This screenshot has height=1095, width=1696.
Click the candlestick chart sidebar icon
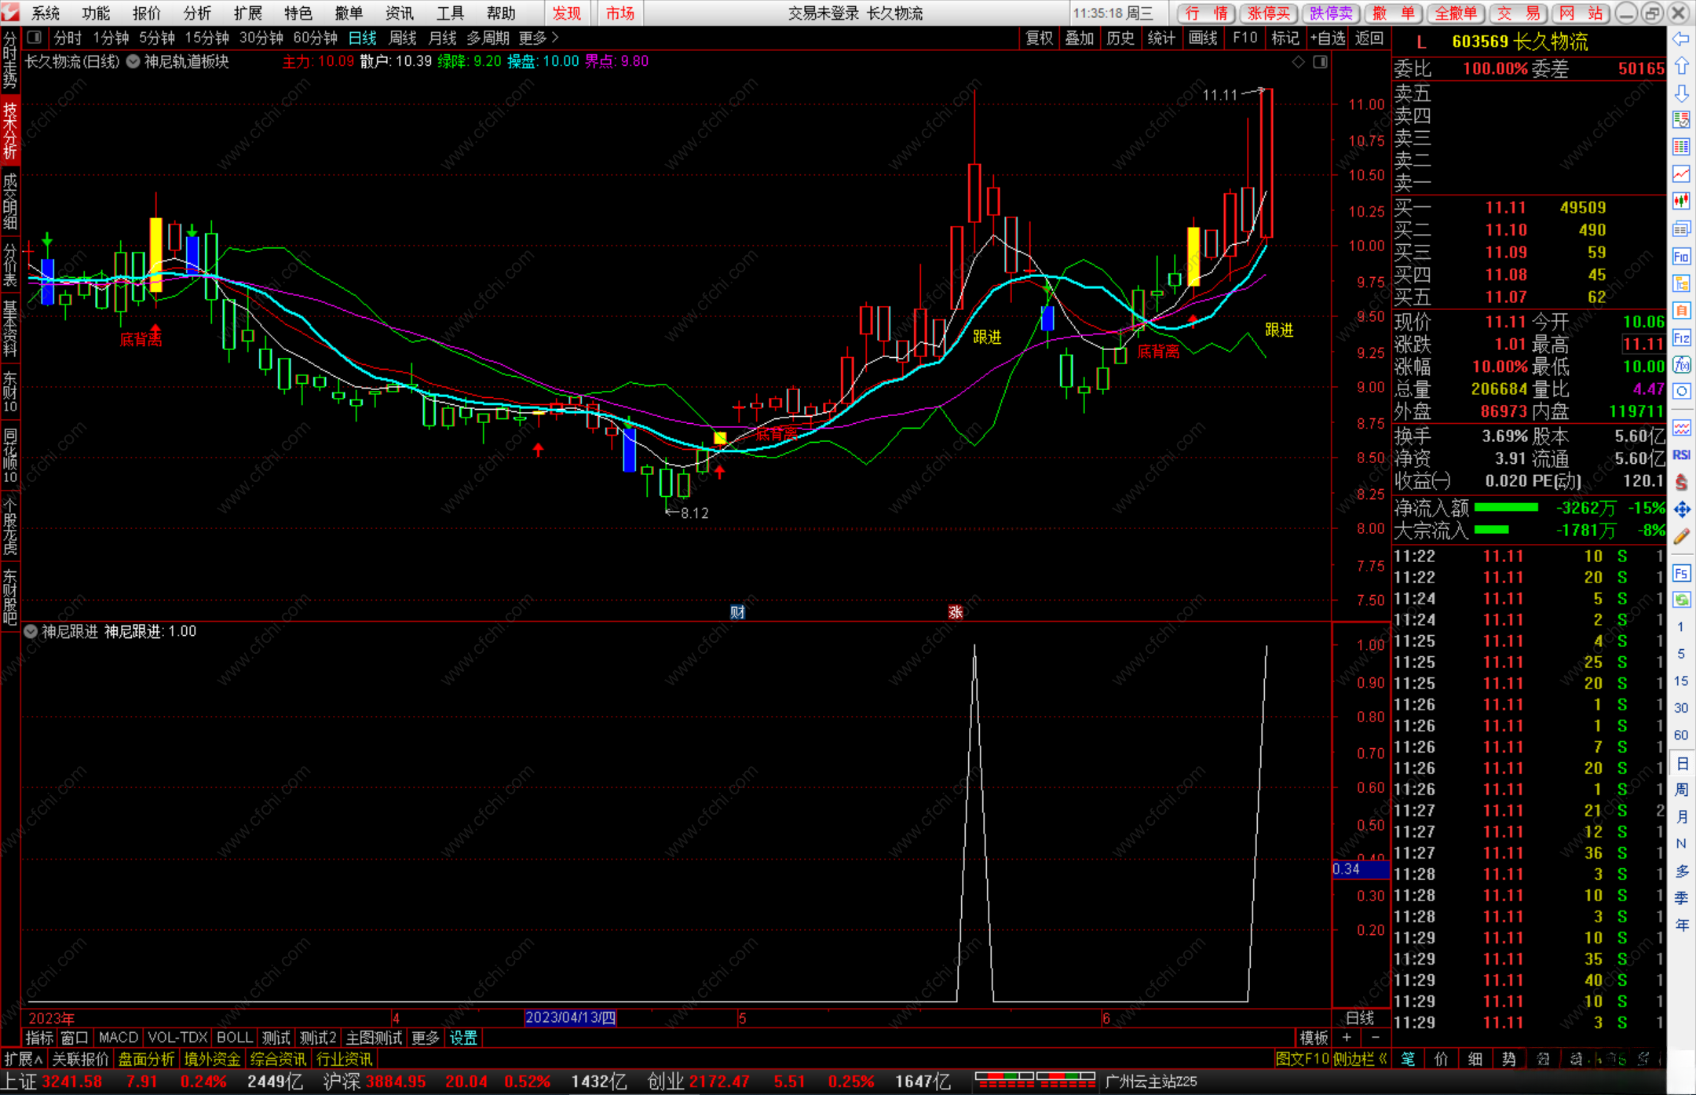click(x=1681, y=202)
